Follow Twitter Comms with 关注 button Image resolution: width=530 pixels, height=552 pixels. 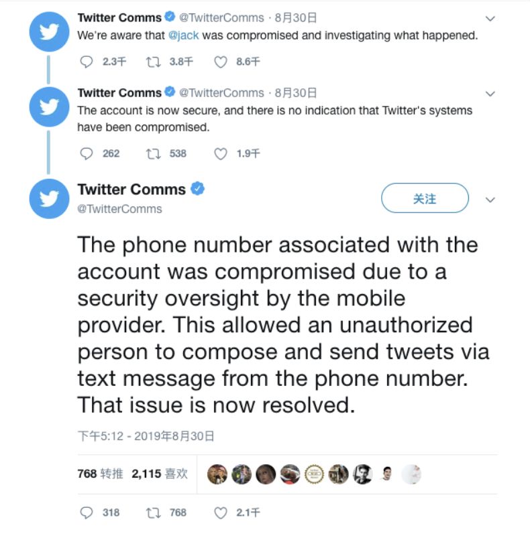click(x=425, y=198)
